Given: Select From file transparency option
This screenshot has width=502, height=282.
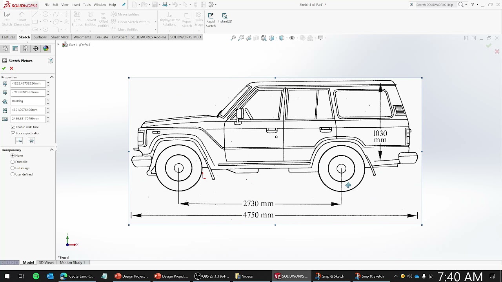Looking at the screenshot, I should pyautogui.click(x=13, y=162).
